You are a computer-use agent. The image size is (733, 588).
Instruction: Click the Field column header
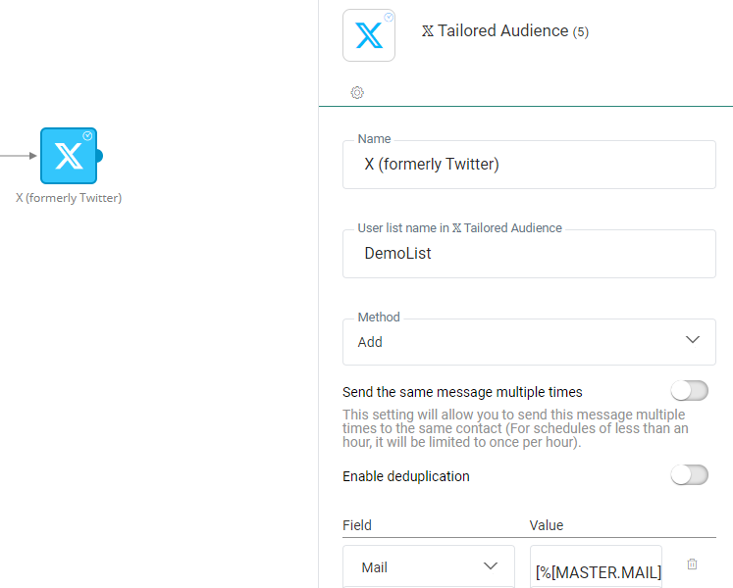pyautogui.click(x=357, y=525)
